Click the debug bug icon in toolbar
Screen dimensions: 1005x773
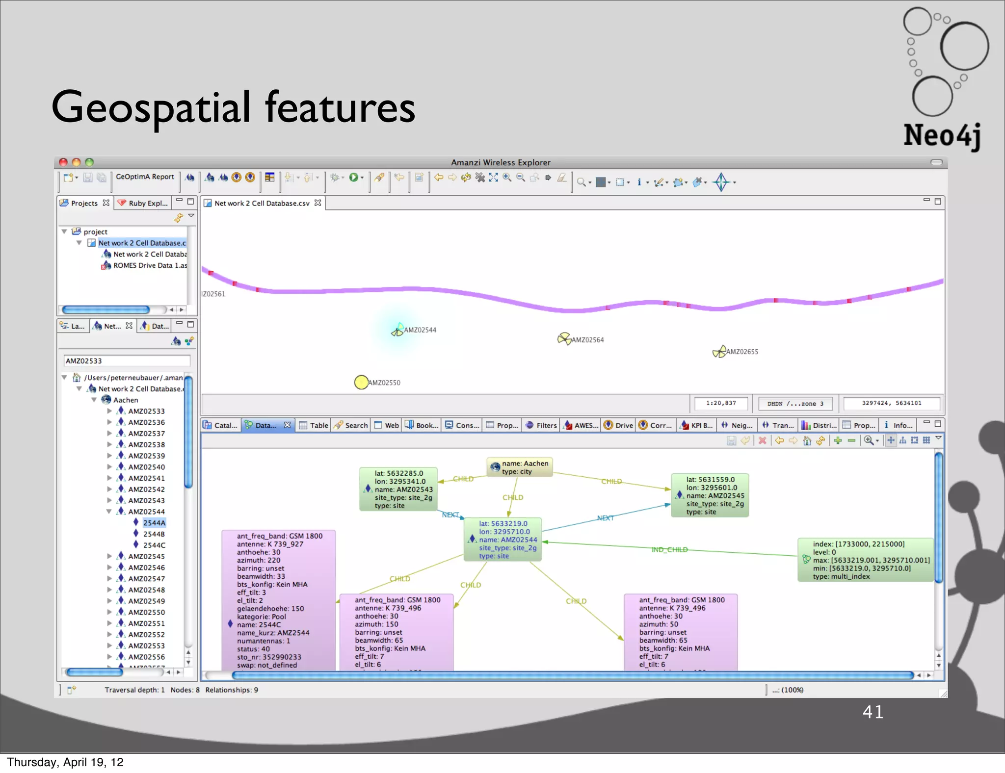point(334,178)
